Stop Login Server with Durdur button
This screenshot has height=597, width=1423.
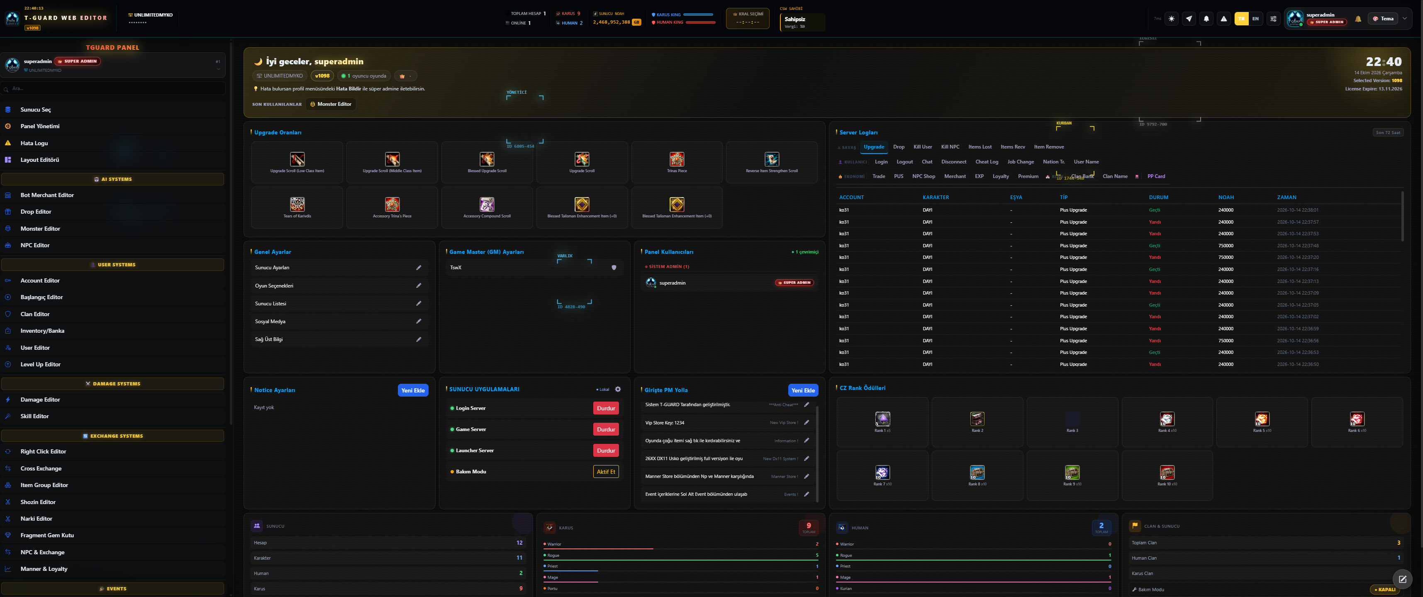[606, 408]
